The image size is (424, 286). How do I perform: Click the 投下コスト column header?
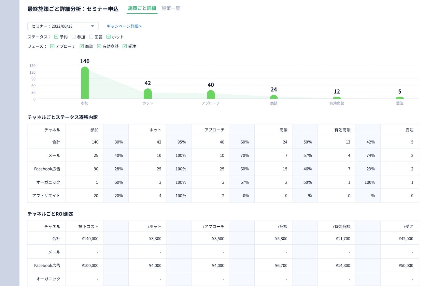[88, 226]
